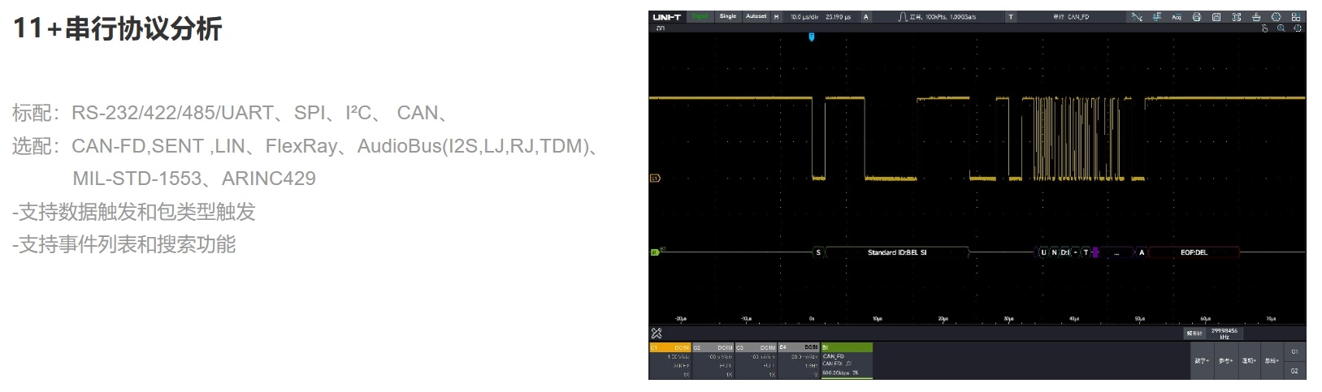This screenshot has height=392, width=1322.
Task: Click the 500.00kbps baud rate readout
Action: 835,373
